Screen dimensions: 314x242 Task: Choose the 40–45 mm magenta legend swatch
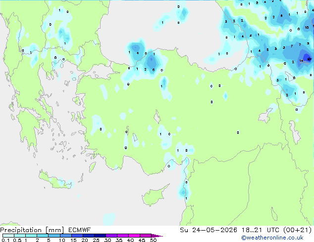(x=134, y=236)
